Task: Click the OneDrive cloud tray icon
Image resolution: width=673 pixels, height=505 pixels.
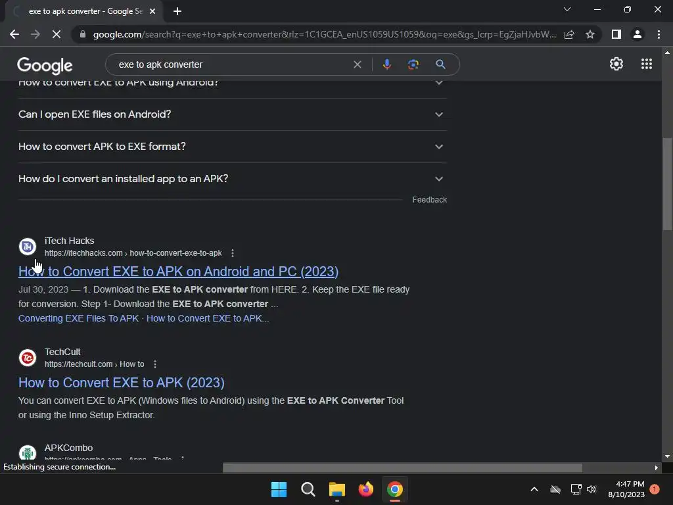Action: (x=555, y=489)
